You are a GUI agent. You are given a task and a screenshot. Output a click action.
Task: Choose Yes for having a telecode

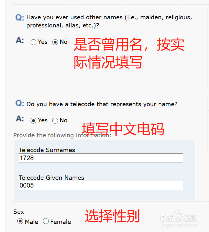pos(33,120)
